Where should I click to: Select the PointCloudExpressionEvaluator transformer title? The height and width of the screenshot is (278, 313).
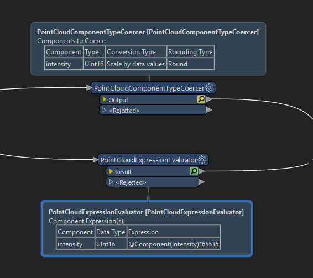[x=149, y=160]
